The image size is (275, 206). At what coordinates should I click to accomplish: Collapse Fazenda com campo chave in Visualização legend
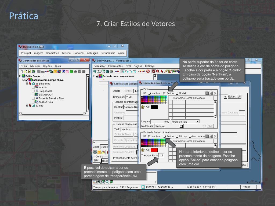94,76
